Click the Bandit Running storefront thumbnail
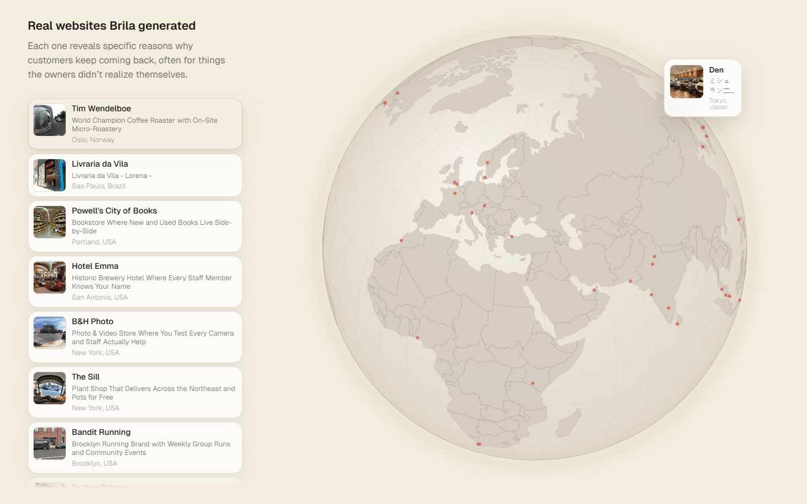This screenshot has width=807, height=504. click(x=50, y=443)
